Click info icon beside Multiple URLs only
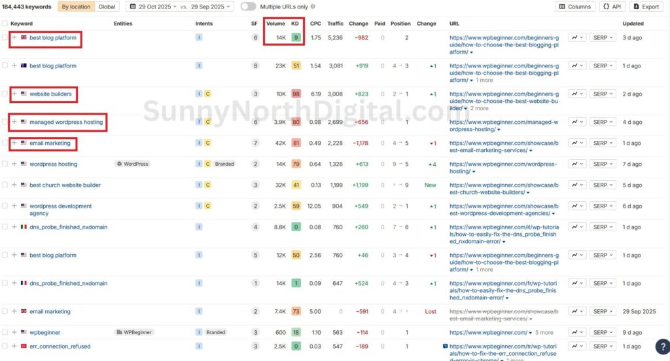The height and width of the screenshot is (361, 670). coord(313,7)
